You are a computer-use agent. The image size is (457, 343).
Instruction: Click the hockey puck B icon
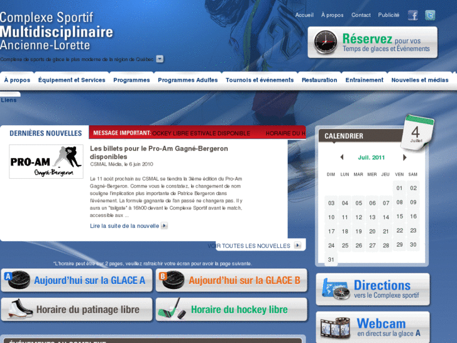172,280
